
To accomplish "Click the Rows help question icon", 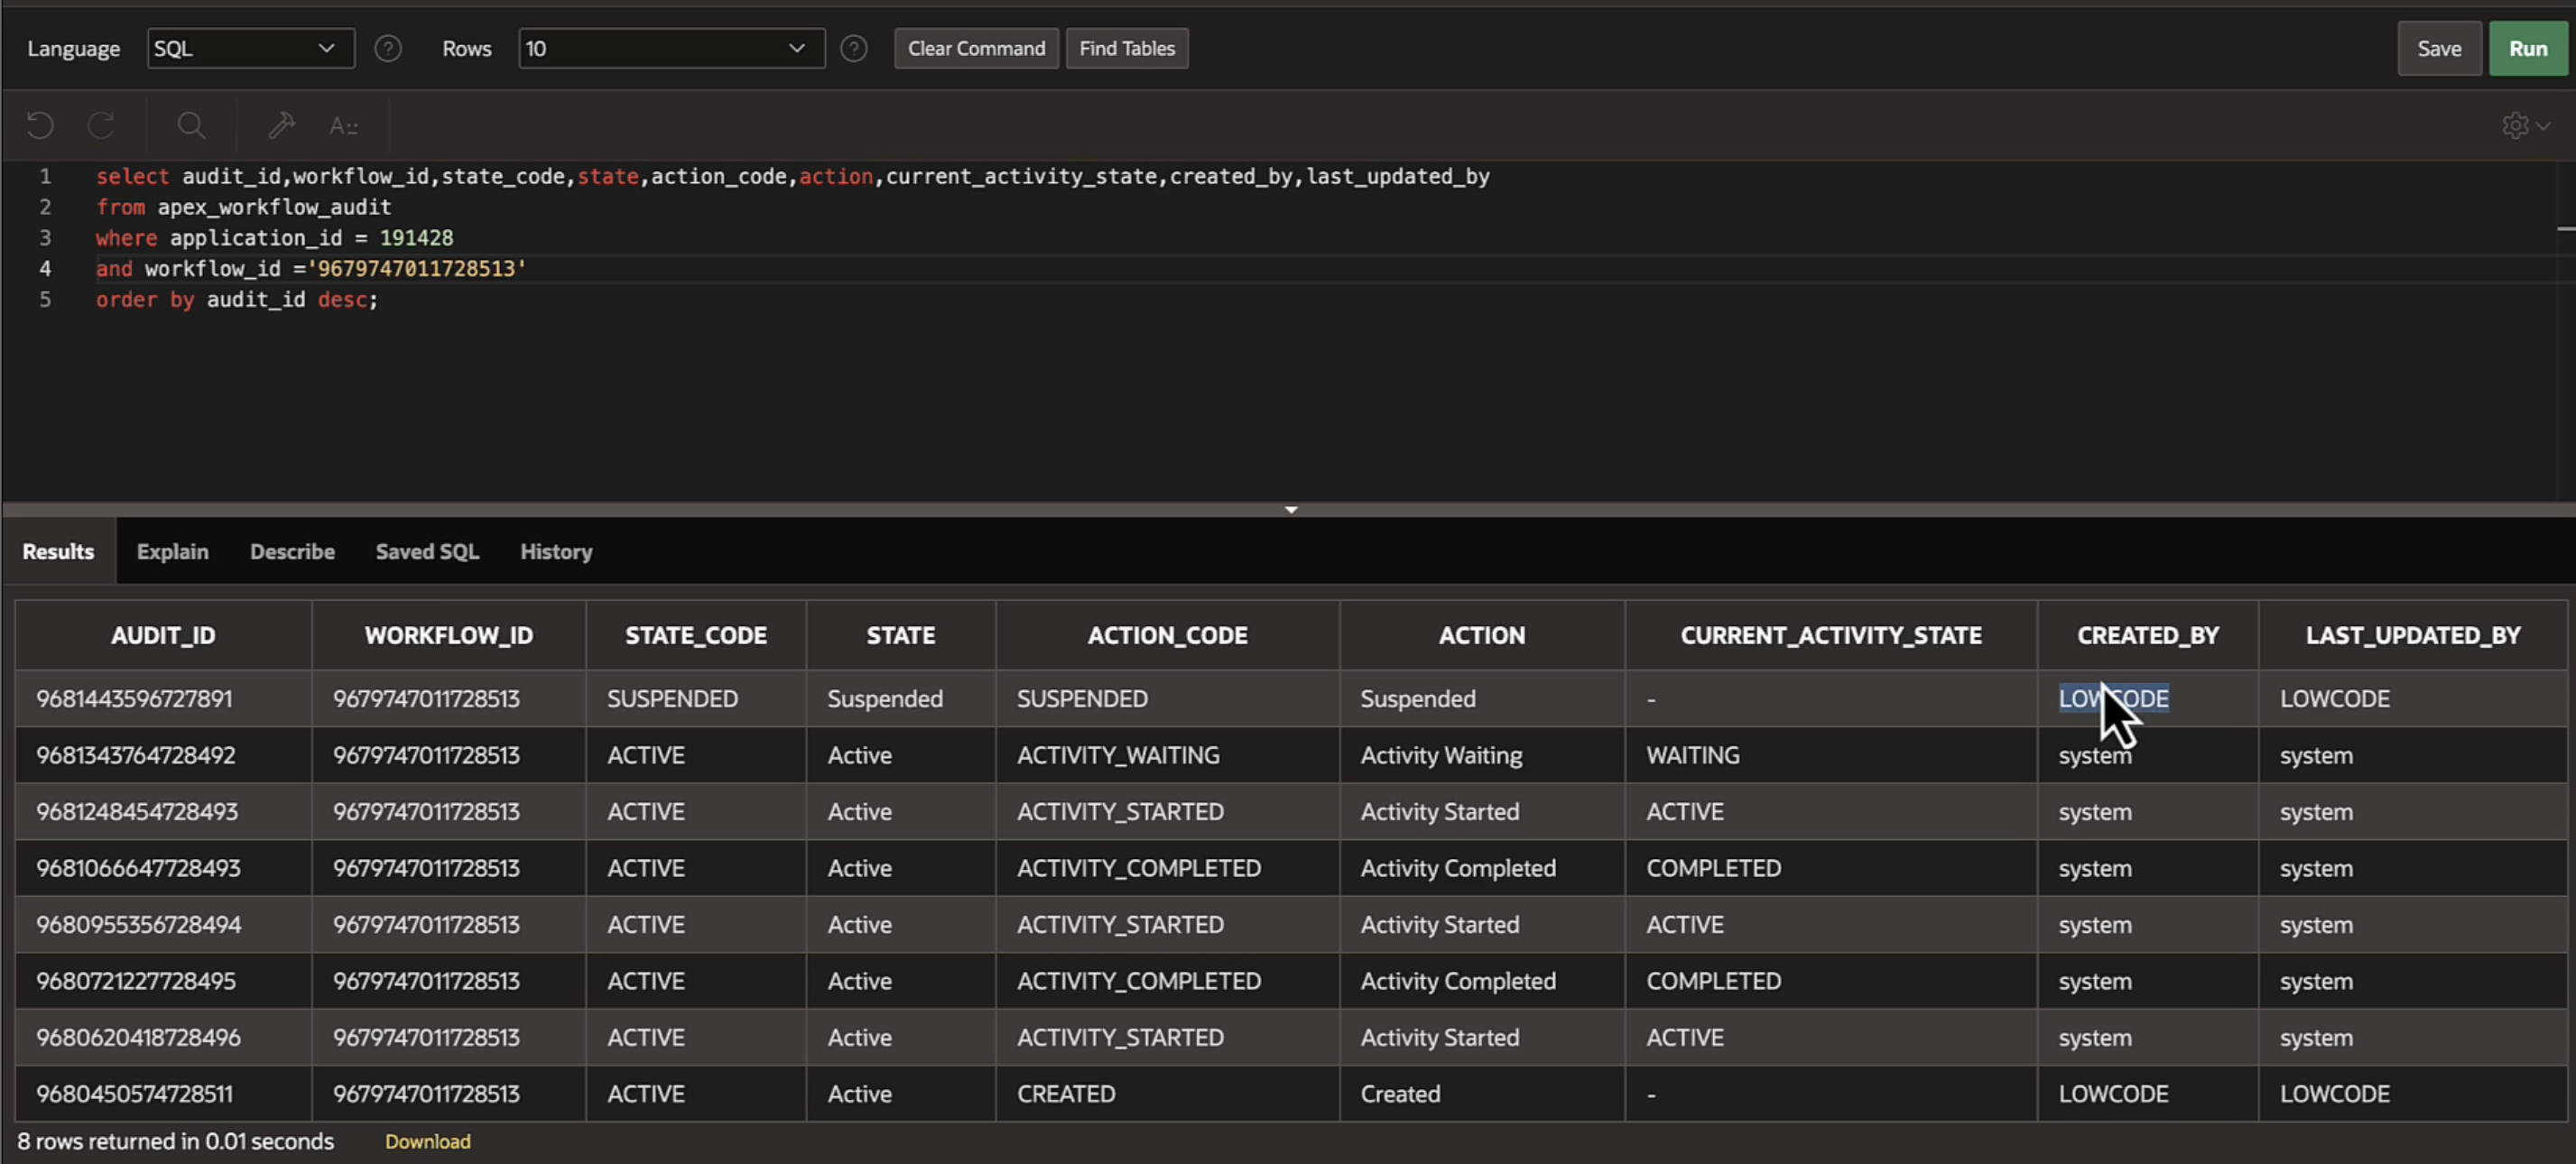I will pyautogui.click(x=853, y=48).
